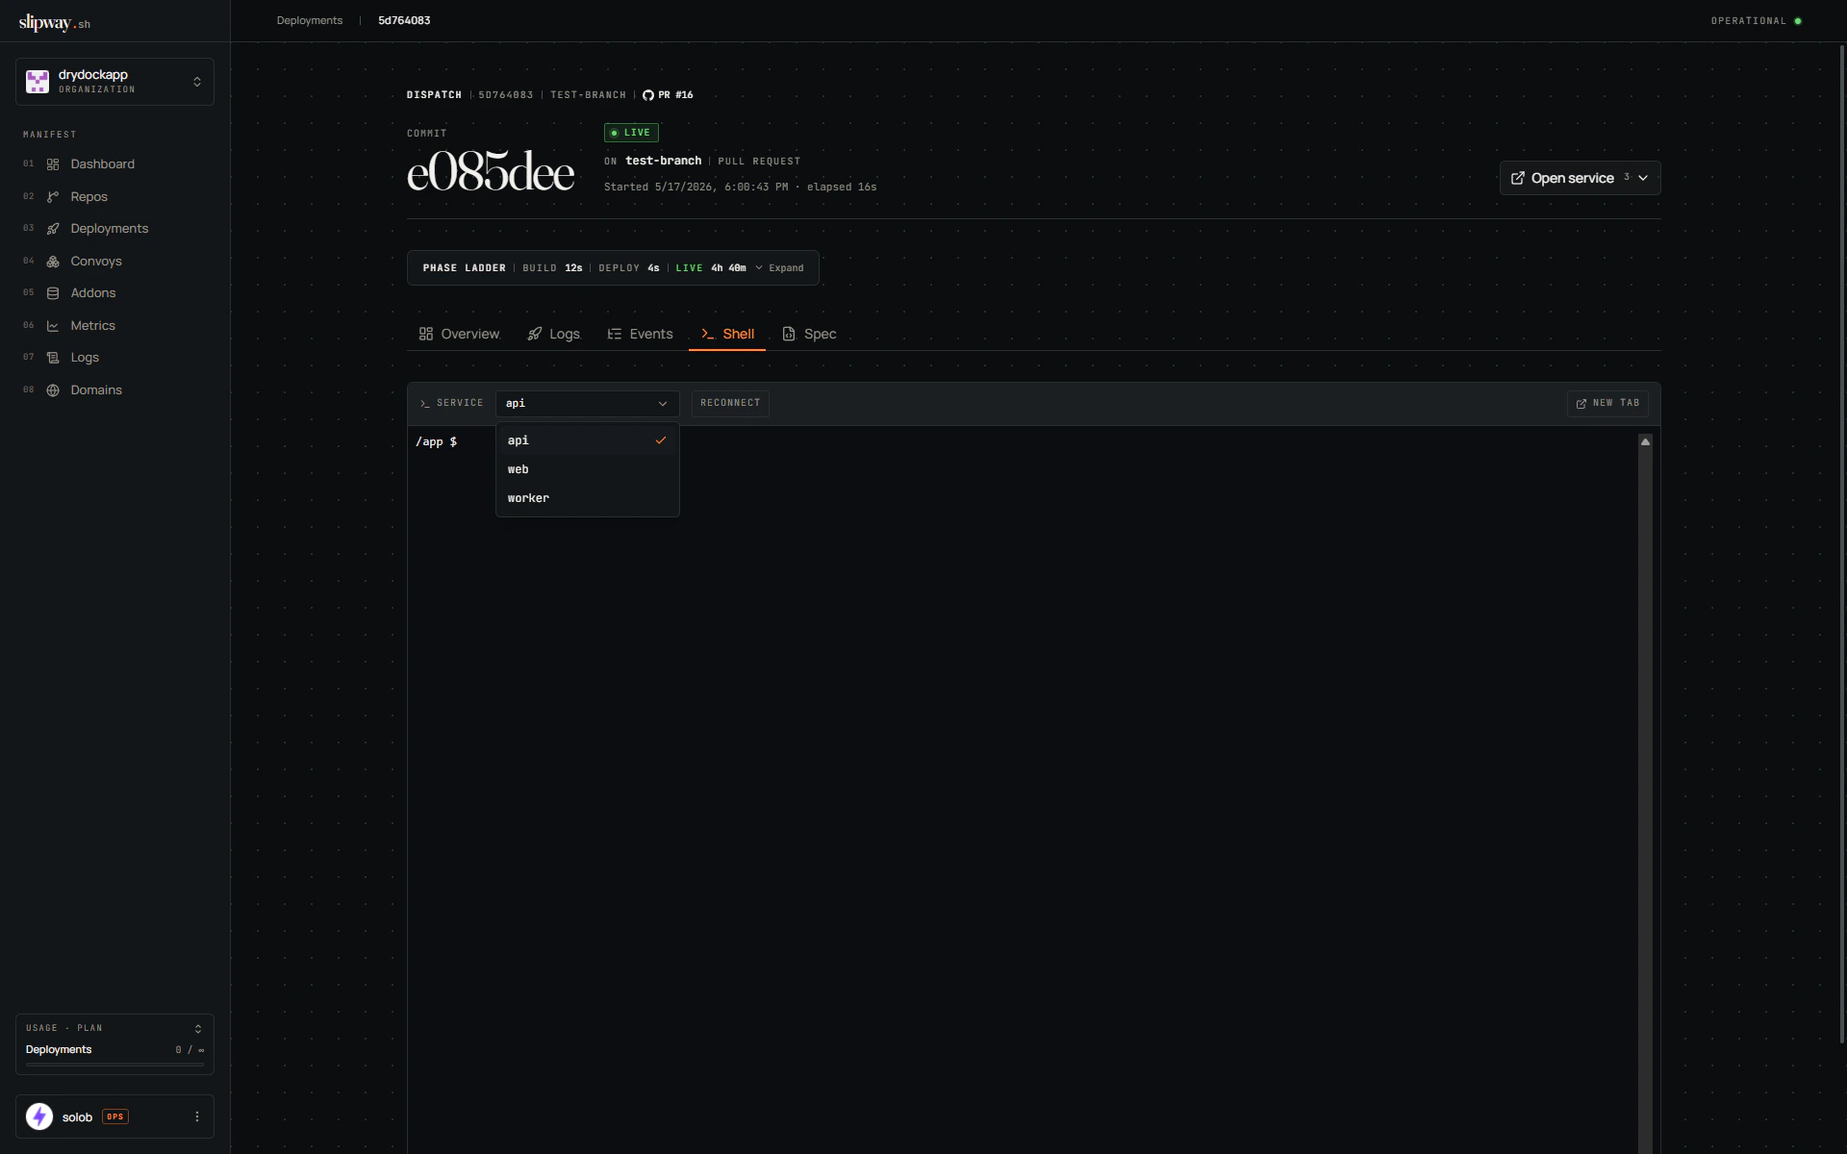Click the Domains globe icon
Viewport: 1847px width, 1154px height.
(53, 390)
